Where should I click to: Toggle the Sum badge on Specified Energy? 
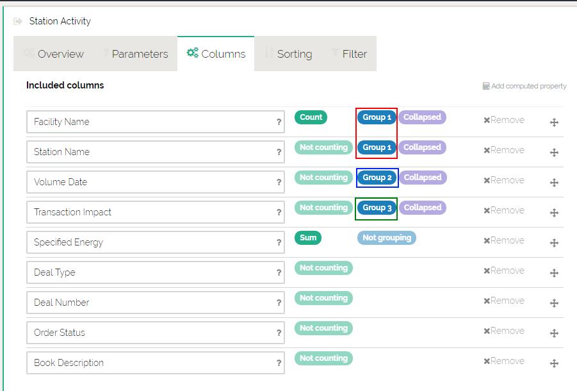tap(308, 238)
